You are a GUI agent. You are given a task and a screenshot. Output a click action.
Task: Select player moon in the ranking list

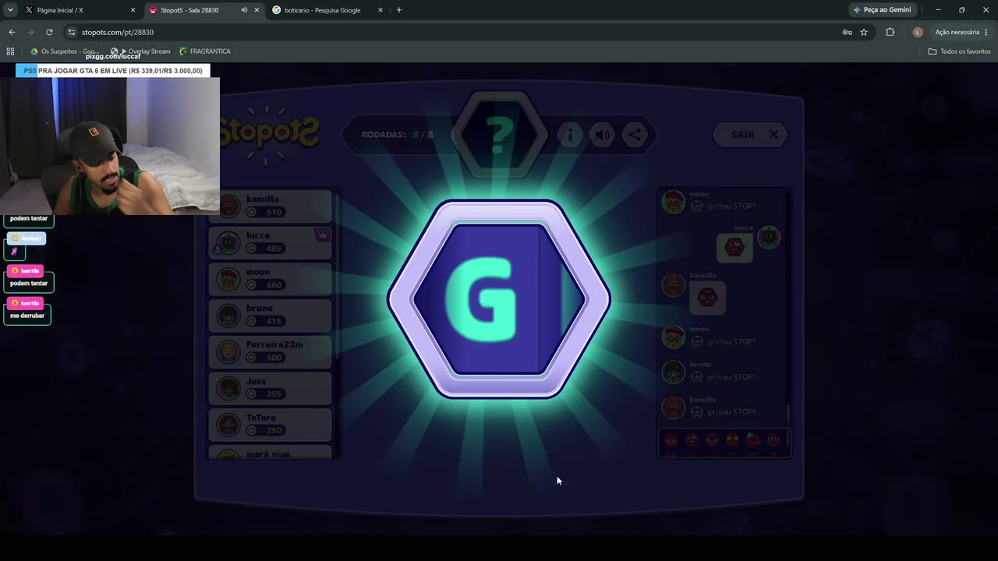tap(271, 279)
